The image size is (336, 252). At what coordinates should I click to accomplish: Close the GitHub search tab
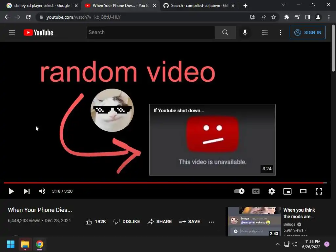click(233, 6)
